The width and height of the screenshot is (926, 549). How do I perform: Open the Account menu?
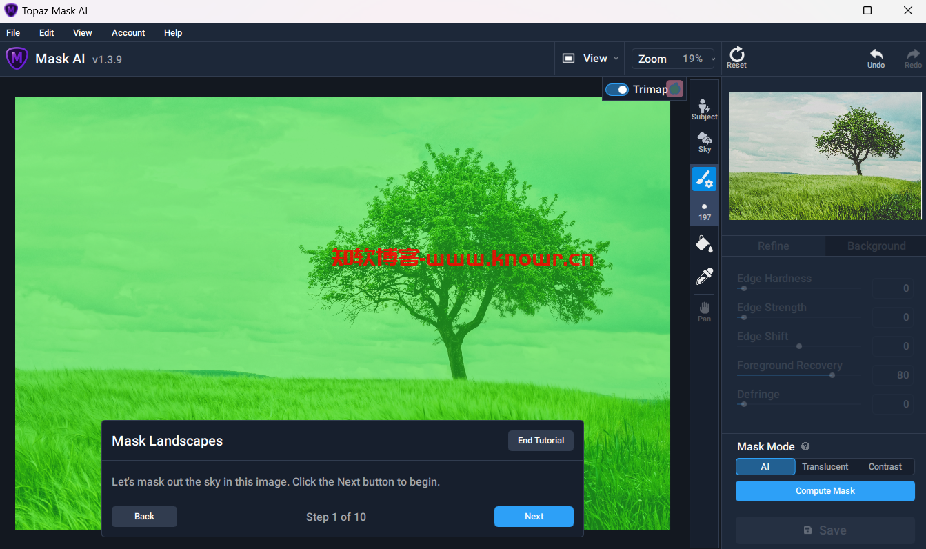point(128,32)
